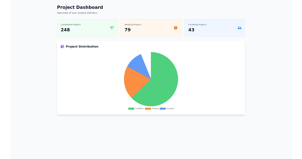Click the green workflow icon on Completed Projects card
Image resolution: width=302 pixels, height=159 pixels.
pos(111,28)
